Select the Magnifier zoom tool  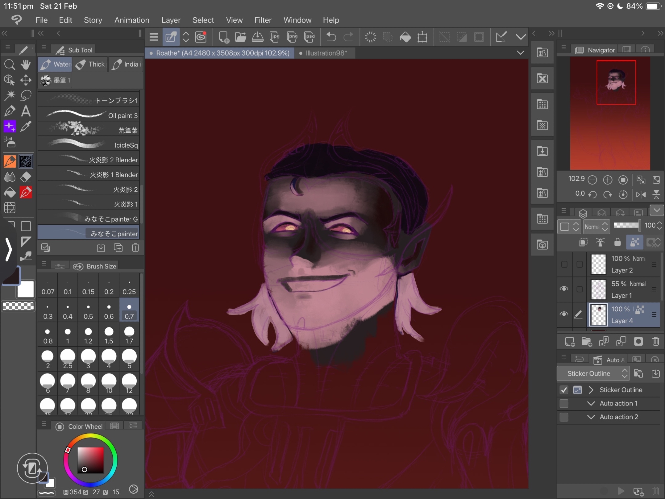(9, 65)
